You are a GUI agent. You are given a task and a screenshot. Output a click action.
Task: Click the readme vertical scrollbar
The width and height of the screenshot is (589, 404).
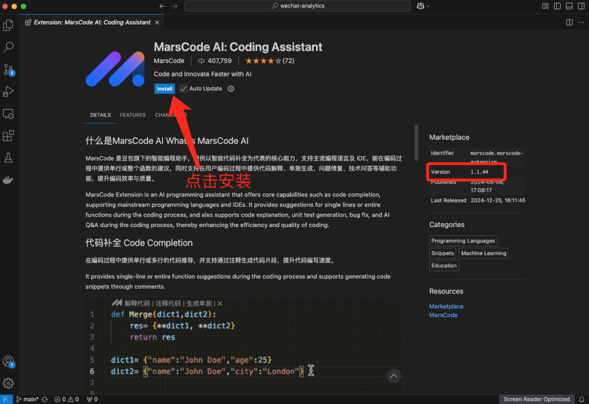(x=416, y=143)
